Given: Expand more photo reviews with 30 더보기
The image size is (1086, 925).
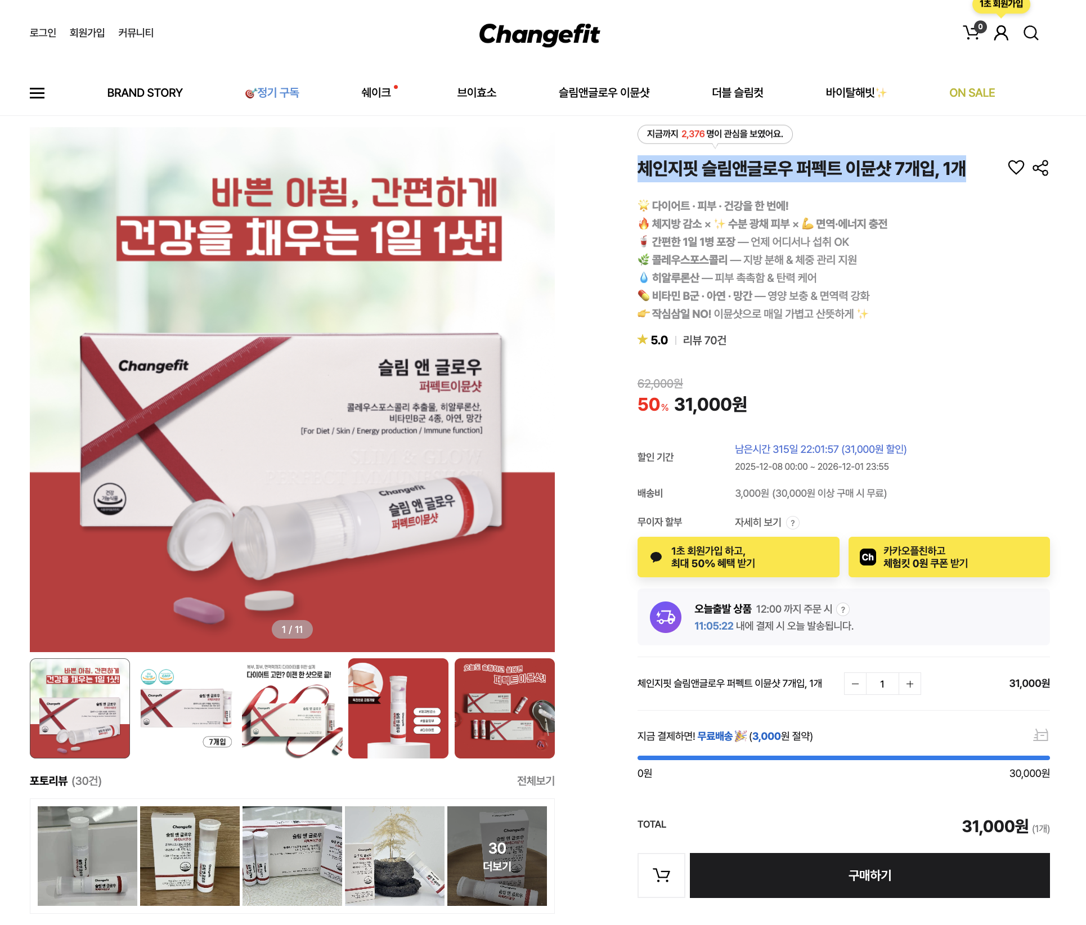Looking at the screenshot, I should pyautogui.click(x=497, y=856).
